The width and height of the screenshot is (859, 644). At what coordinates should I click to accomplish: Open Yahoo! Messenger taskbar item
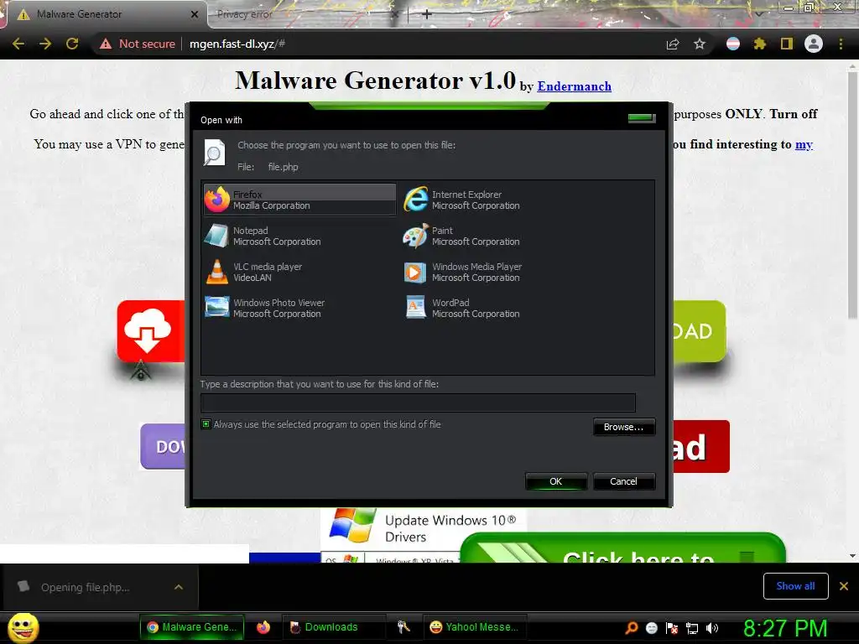475,627
